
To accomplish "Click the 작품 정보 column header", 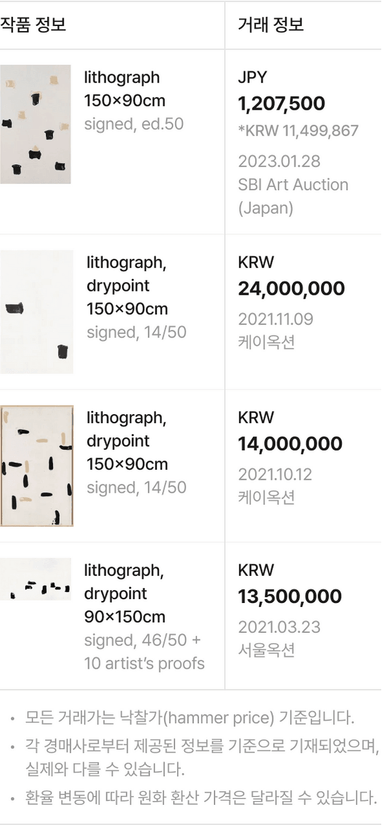I will coord(33,25).
